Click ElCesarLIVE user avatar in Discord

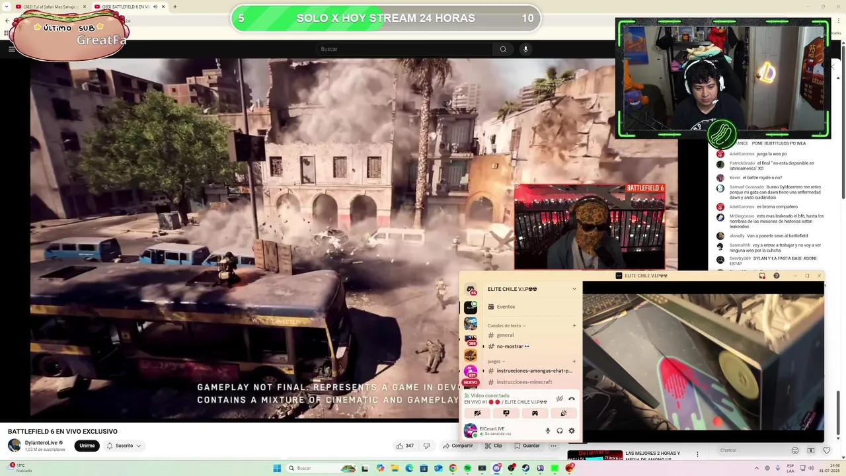[x=471, y=431]
